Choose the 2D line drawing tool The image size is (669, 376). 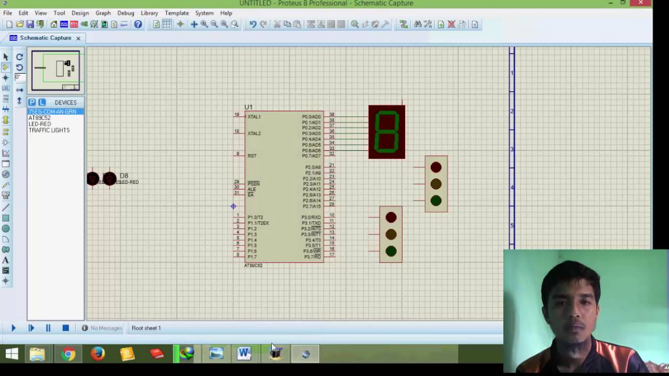6,207
